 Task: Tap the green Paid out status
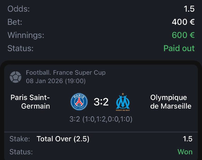179,48
